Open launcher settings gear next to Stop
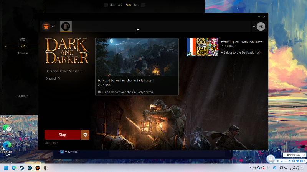 [x=85, y=135]
